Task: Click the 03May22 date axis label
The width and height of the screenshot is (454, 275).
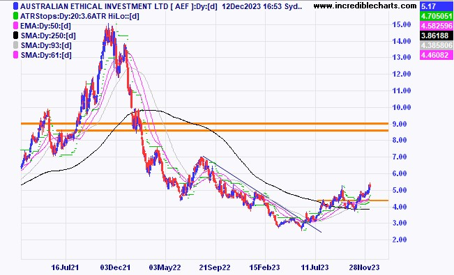Action: [x=165, y=267]
